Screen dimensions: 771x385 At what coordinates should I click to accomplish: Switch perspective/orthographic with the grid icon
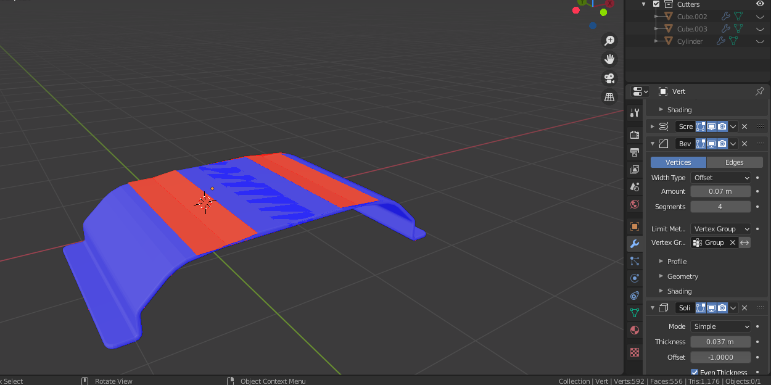click(609, 97)
